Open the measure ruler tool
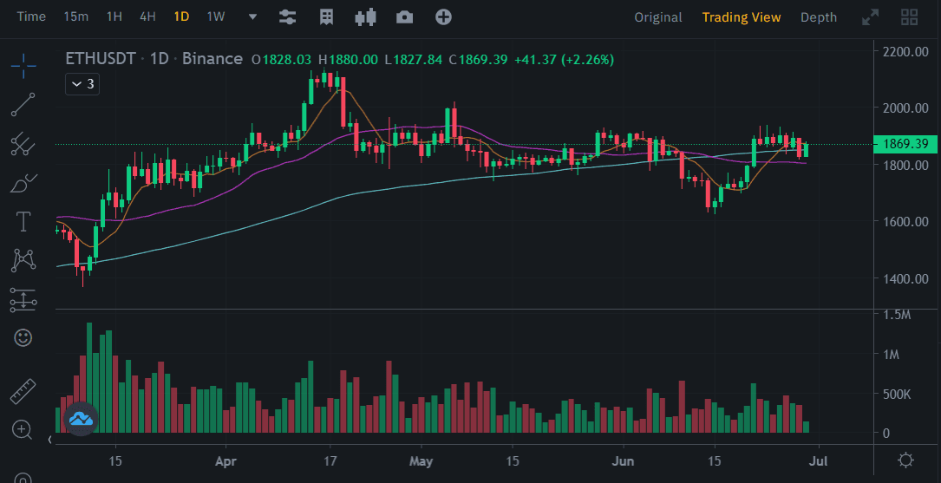 click(23, 392)
